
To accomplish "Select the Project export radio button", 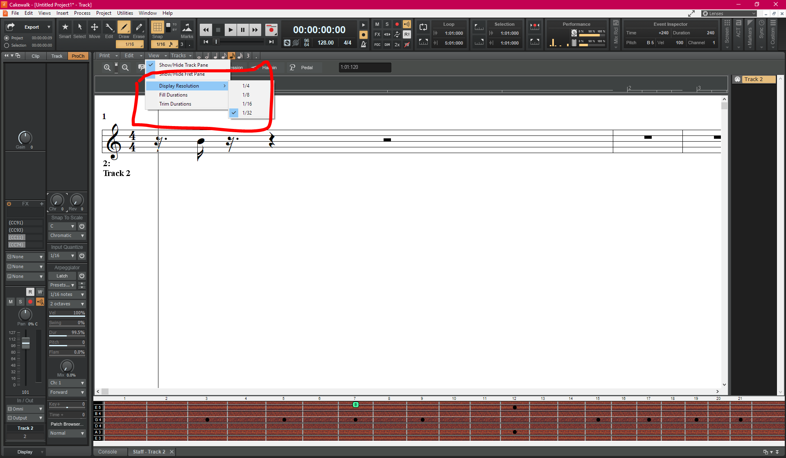I will [7, 38].
